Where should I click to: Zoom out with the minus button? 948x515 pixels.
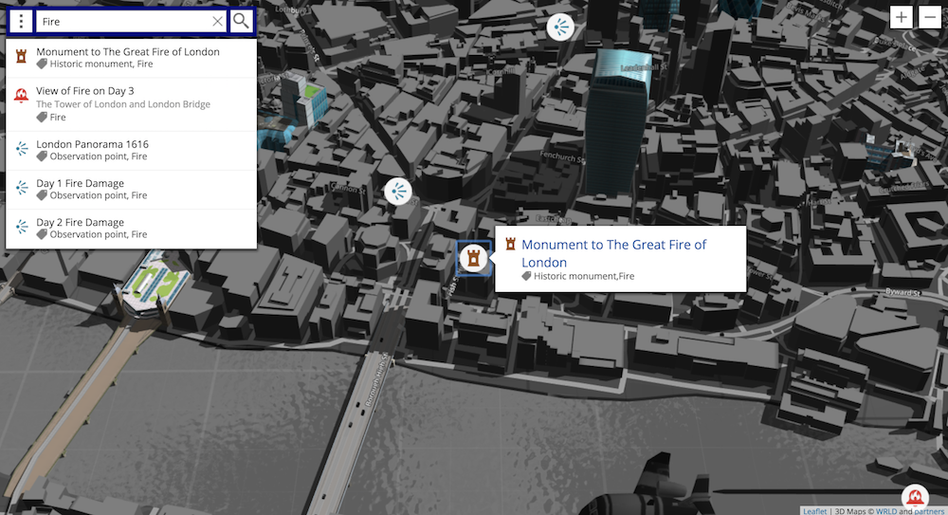pyautogui.click(x=930, y=17)
